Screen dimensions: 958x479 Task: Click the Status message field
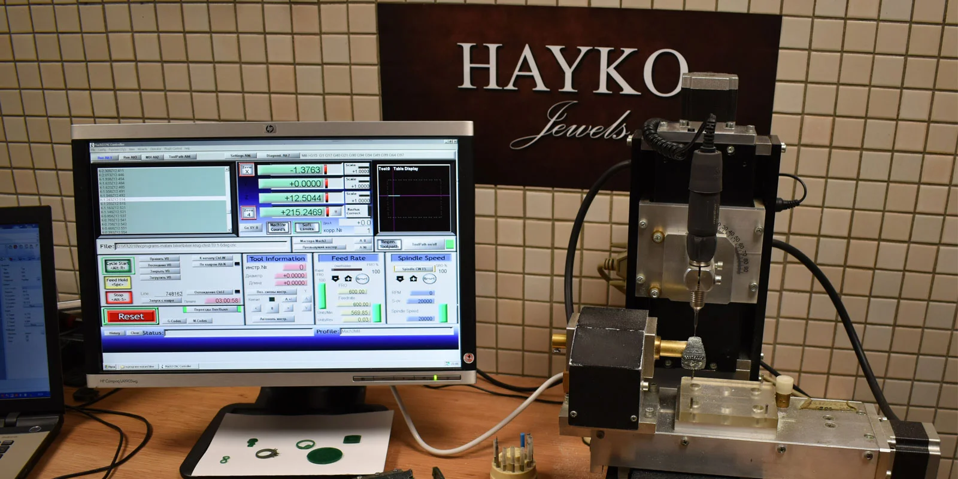238,333
